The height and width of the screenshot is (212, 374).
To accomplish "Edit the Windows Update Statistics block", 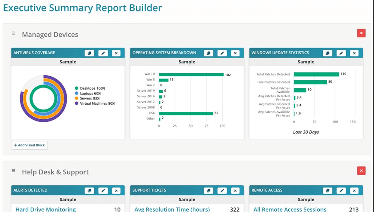I will [x=341, y=53].
